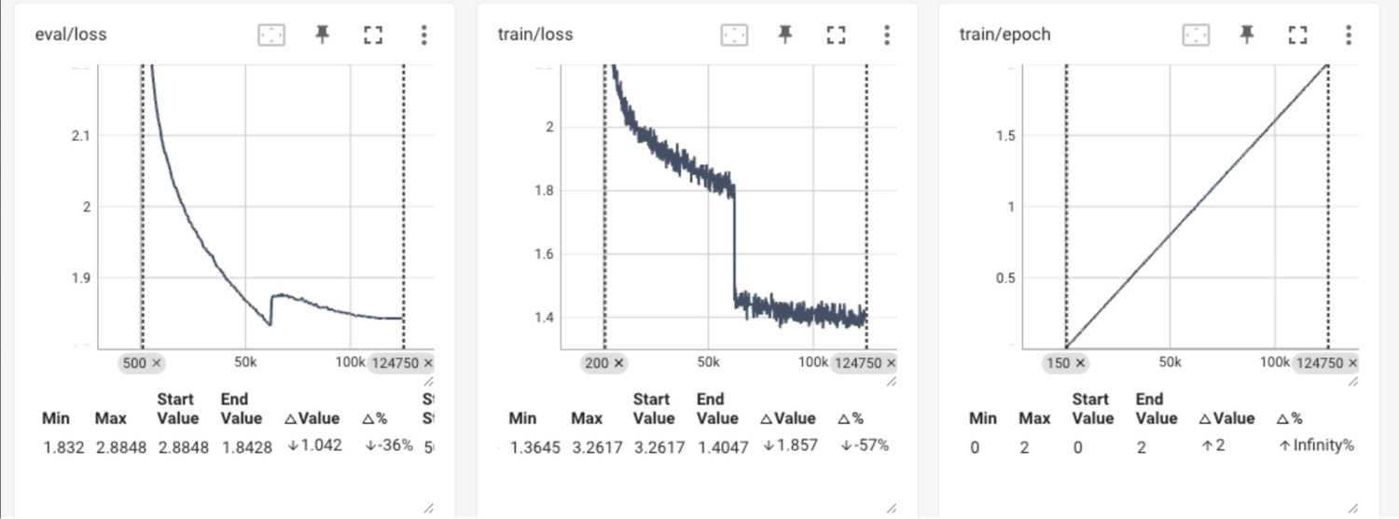
Task: Remove the 200 step marker on train/loss
Action: click(x=618, y=362)
